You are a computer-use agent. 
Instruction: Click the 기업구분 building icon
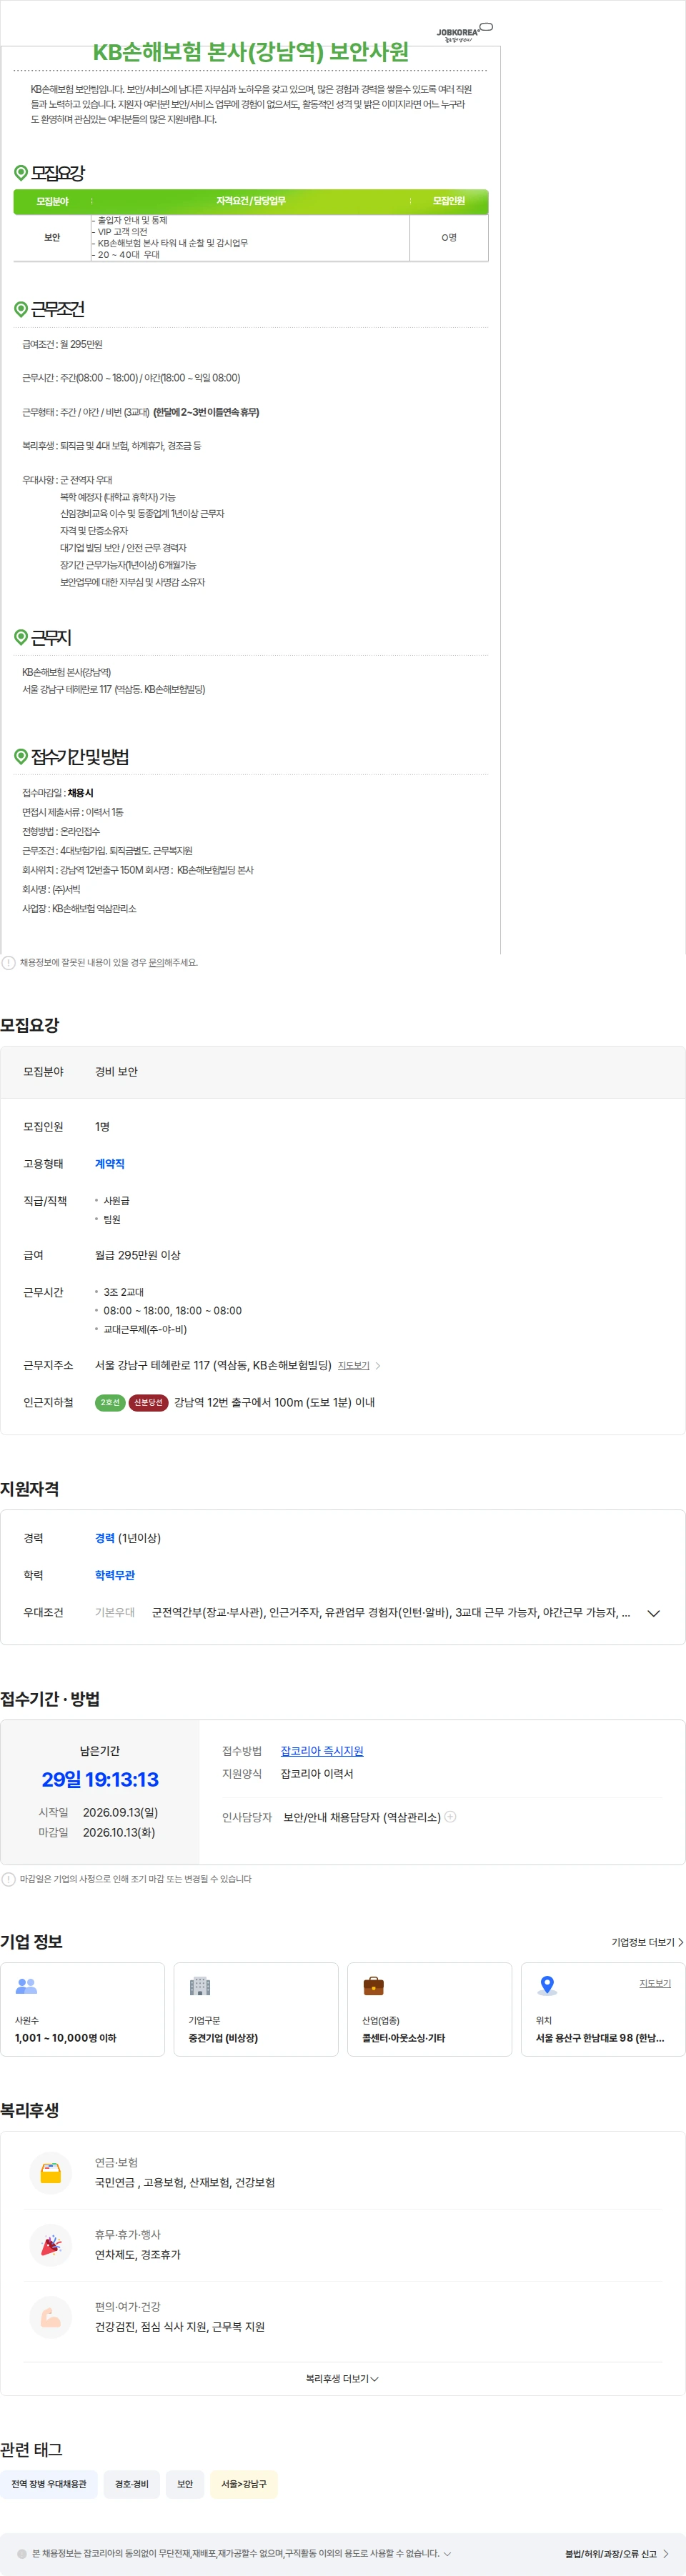point(200,1986)
